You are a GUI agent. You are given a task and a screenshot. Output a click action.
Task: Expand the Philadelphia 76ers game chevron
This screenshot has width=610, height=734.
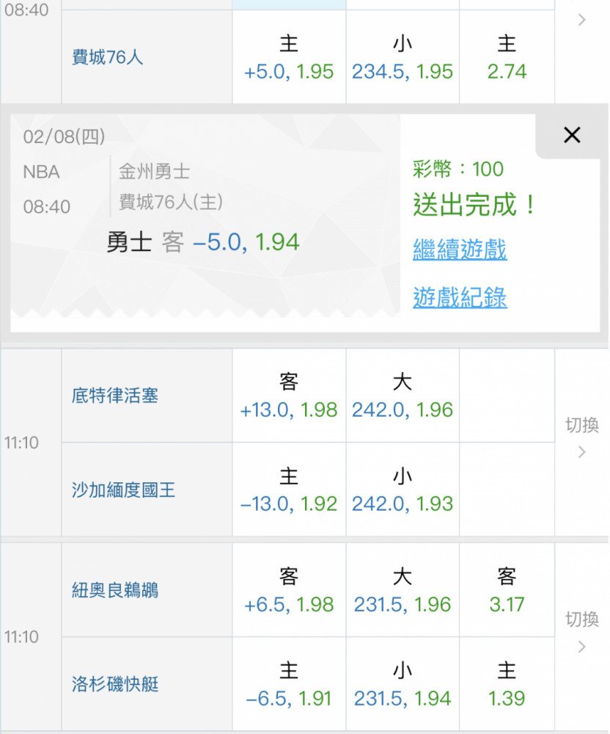click(x=581, y=21)
